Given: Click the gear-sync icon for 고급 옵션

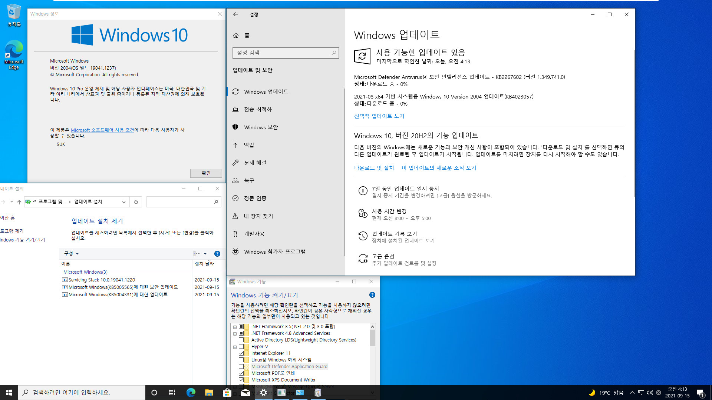Looking at the screenshot, I should [363, 259].
